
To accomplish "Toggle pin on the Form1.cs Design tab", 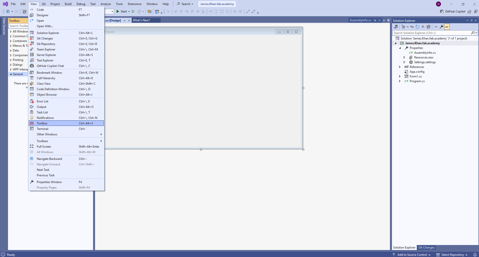I will pos(124,20).
